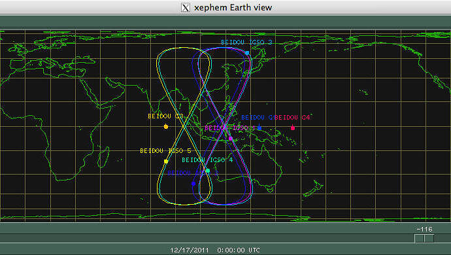
Task: Click the blue 'BEIDOU IGSO 2' label text
Action: pos(193,173)
